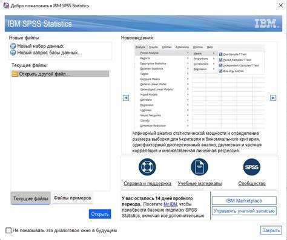Viewport: 287px width, 240px height.
Task: Click the Закрыть button
Action: point(271,230)
